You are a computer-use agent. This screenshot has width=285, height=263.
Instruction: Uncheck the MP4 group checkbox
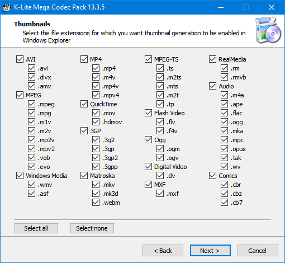click(84, 59)
